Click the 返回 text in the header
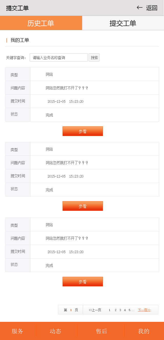 [x=152, y=8]
